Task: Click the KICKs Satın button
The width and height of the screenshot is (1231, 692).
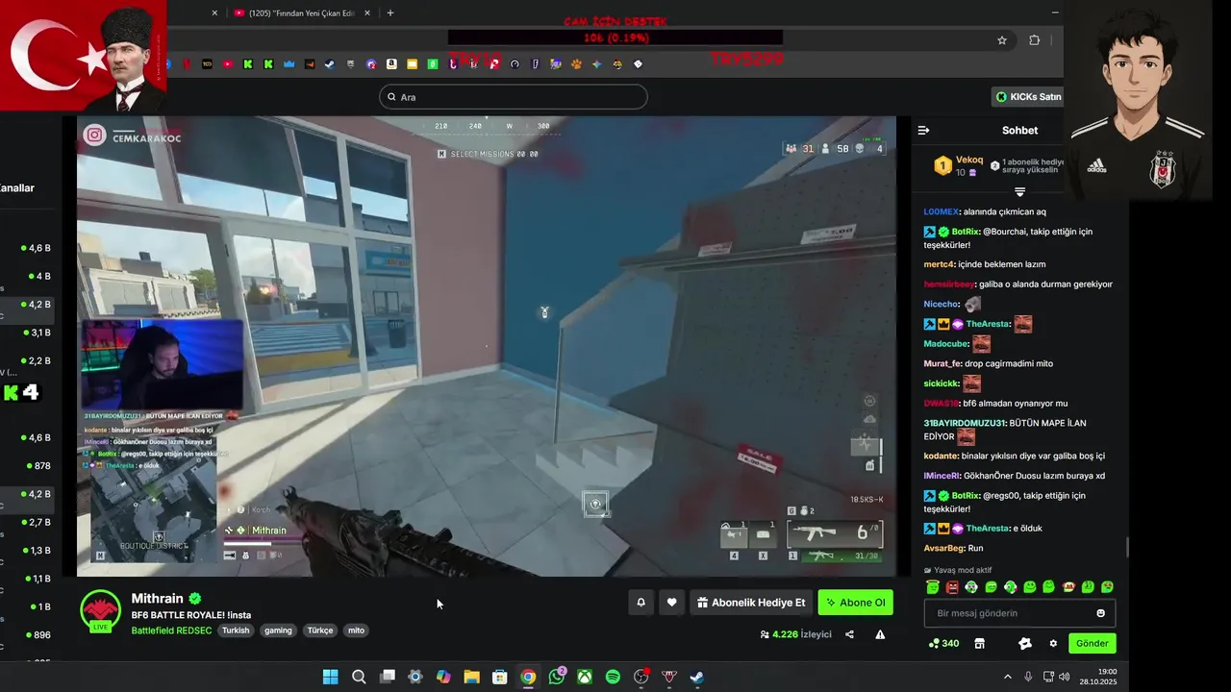Action: [x=1028, y=96]
